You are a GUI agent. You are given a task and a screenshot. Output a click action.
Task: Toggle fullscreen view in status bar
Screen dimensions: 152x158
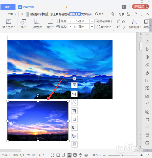point(53,155)
